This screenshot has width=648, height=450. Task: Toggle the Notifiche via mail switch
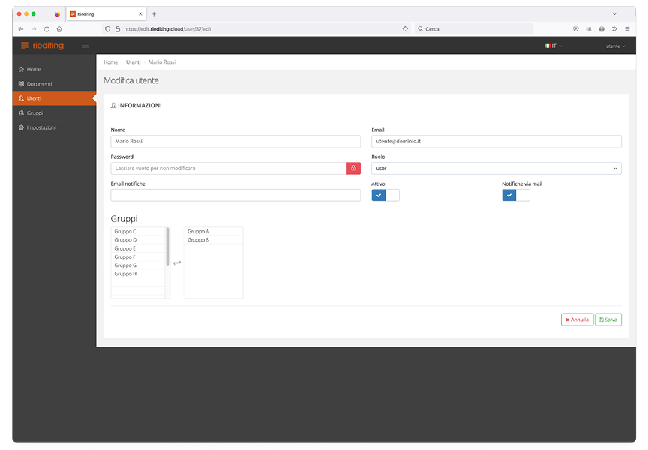(516, 196)
